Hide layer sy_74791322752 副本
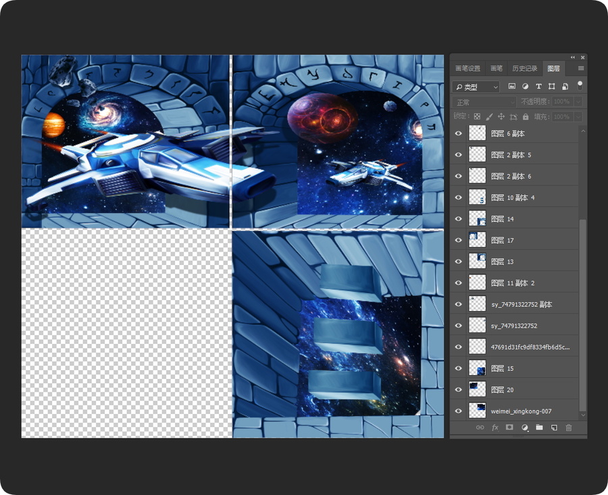The width and height of the screenshot is (608, 495). tap(458, 304)
